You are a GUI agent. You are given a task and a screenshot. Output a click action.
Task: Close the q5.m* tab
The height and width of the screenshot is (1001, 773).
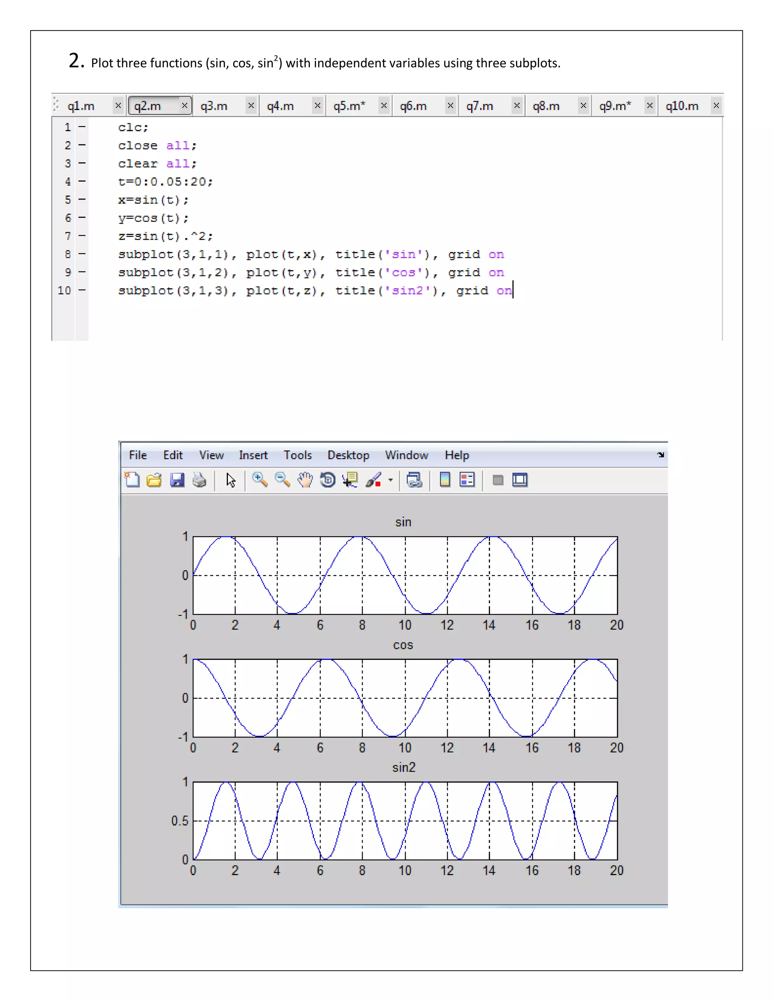[384, 105]
